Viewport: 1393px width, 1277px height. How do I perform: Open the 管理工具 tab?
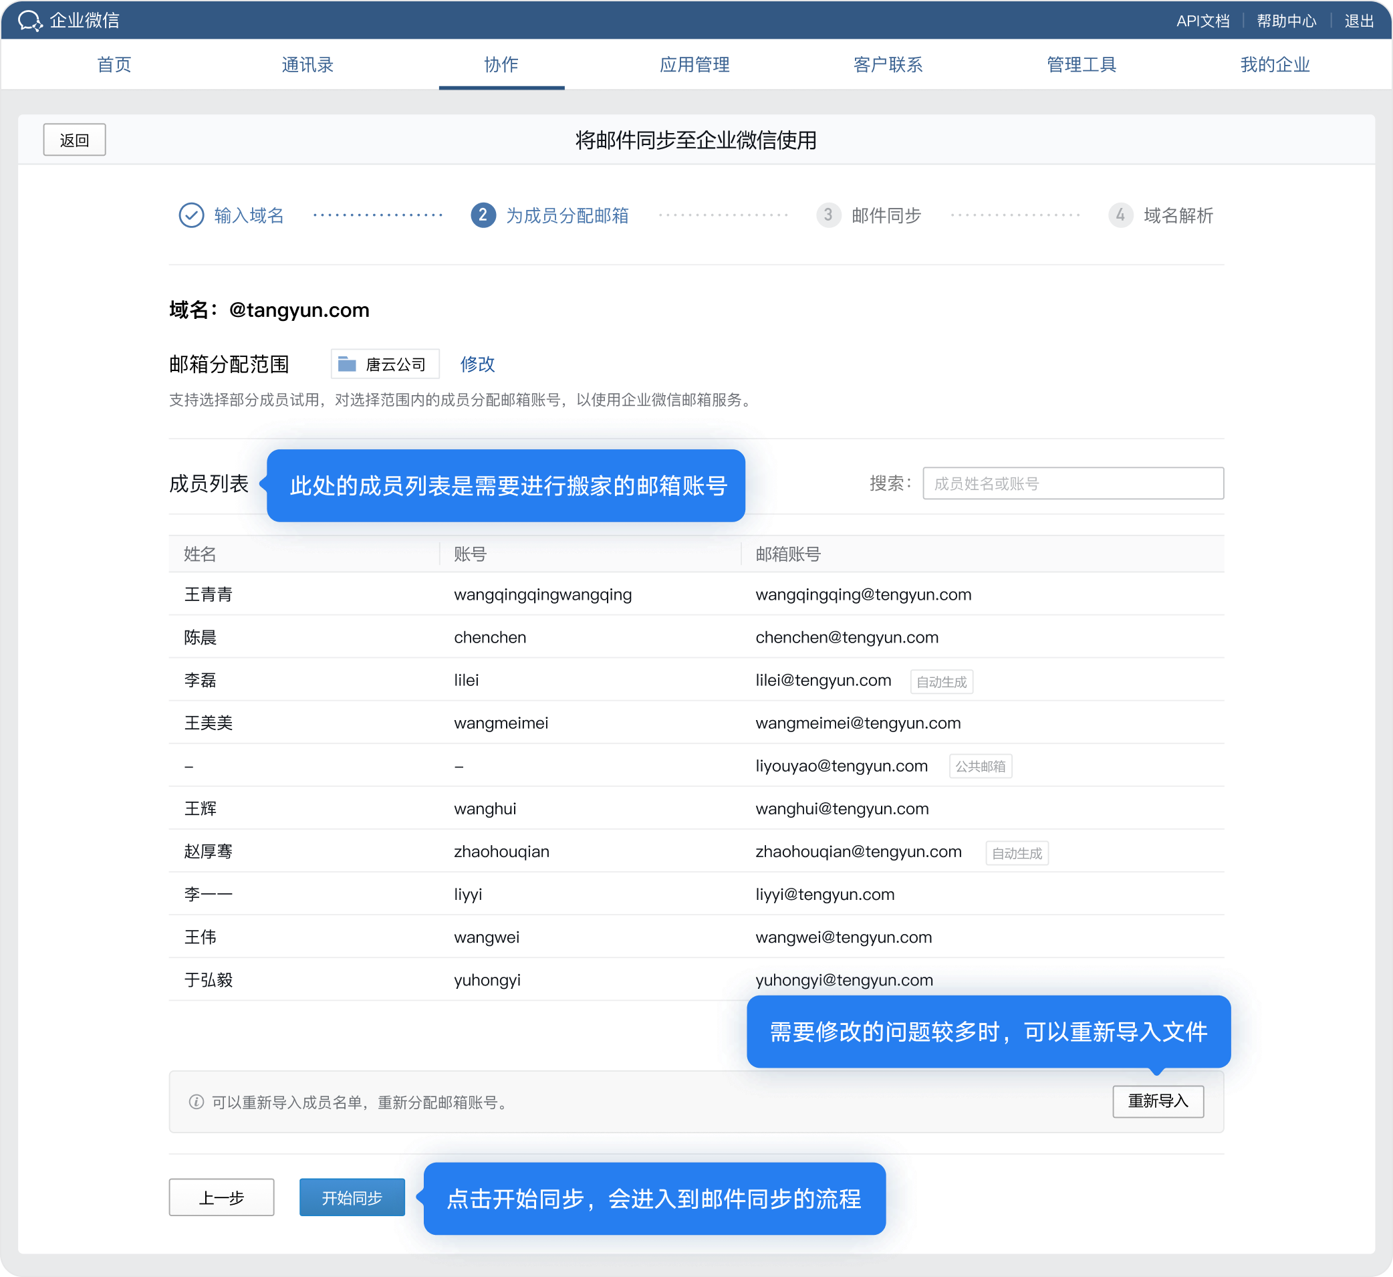click(x=1082, y=65)
